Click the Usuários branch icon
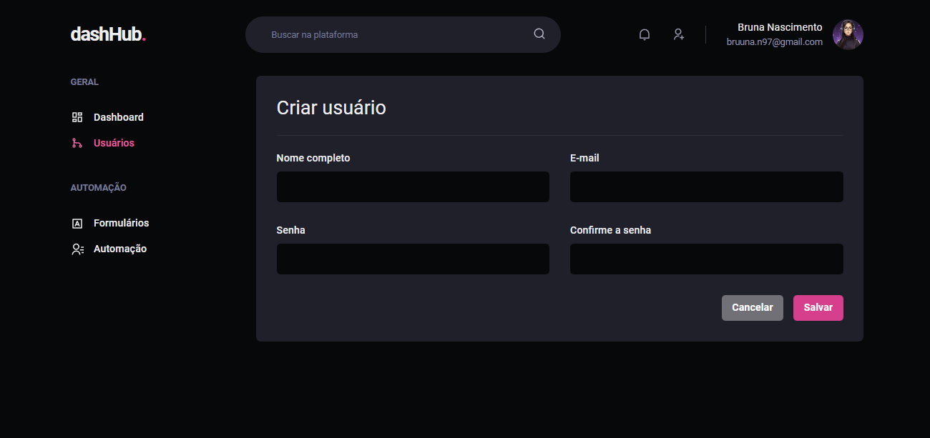Viewport: 930px width, 438px height. [x=77, y=143]
